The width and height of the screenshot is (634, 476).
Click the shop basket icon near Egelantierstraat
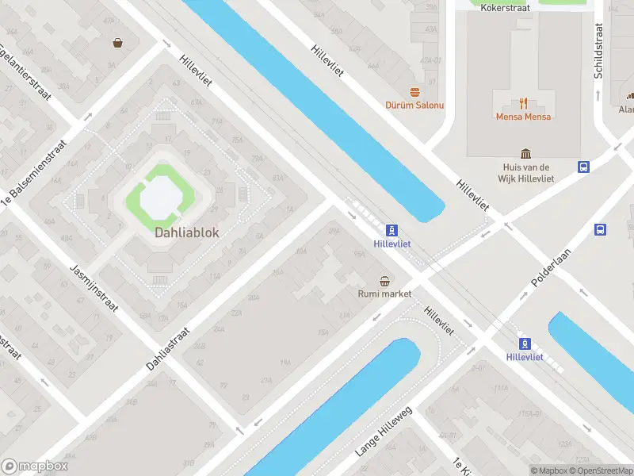point(117,43)
